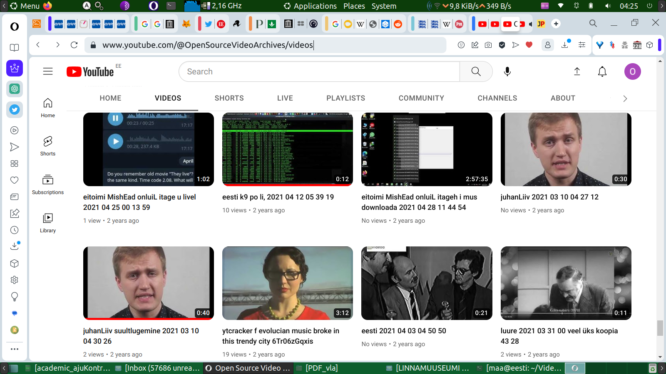Reload the page with the refresh button
This screenshot has width=666, height=374.
[x=74, y=45]
